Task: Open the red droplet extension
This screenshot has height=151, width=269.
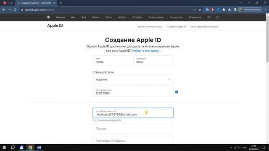Action: [x=213, y=10]
